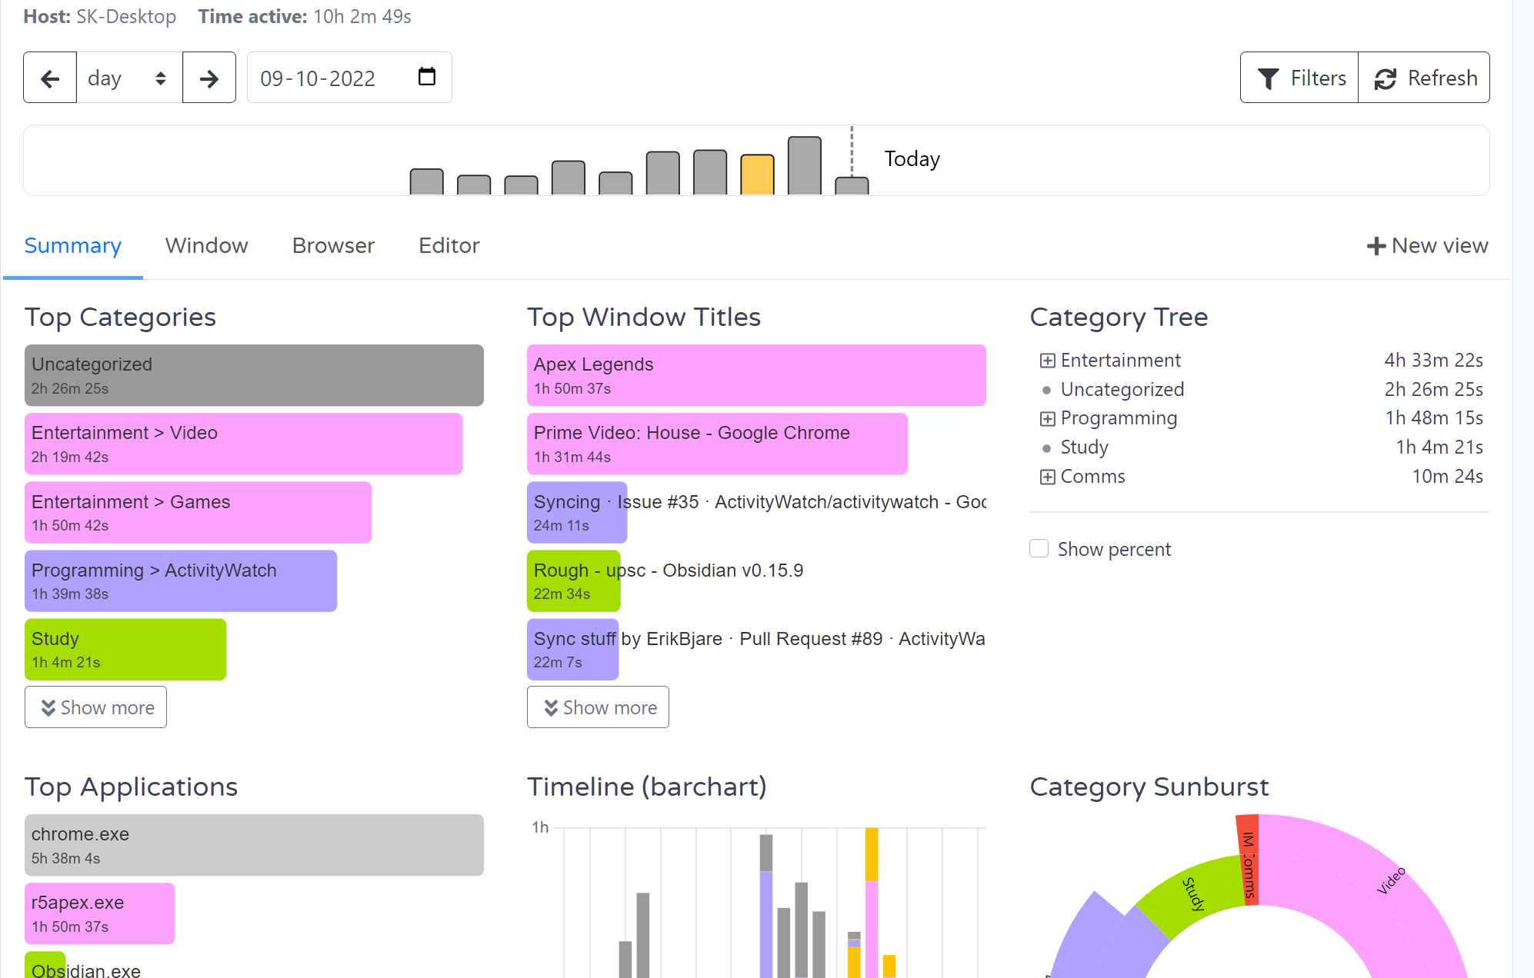Expand the Programming category tree node
The width and height of the screenshot is (1534, 978).
tap(1047, 419)
